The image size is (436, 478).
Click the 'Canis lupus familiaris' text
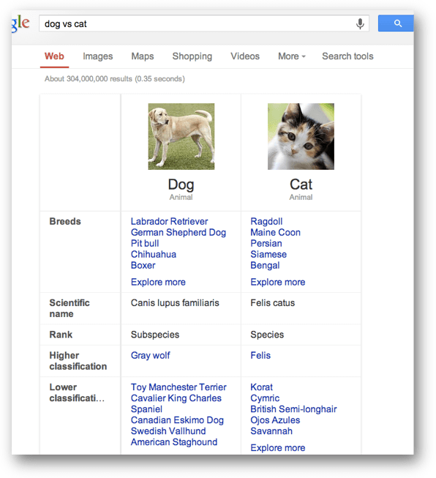coord(175,303)
